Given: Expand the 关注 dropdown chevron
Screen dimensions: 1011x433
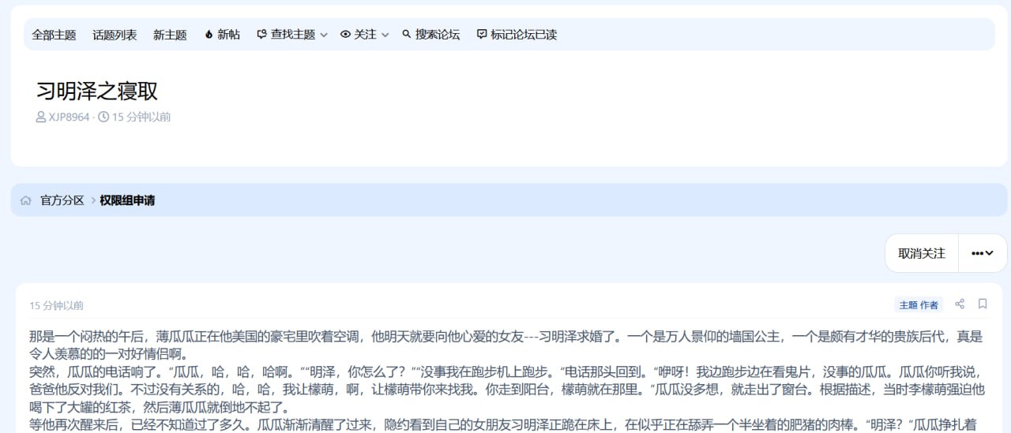Looking at the screenshot, I should pyautogui.click(x=385, y=35).
